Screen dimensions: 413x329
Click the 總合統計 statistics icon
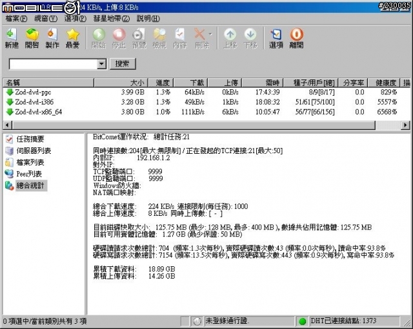9,186
